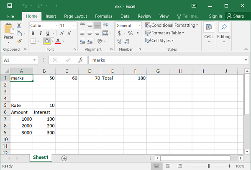Switch to the Formulas ribbon tab
Viewport: 251px width, 170px height.
[x=103, y=16]
